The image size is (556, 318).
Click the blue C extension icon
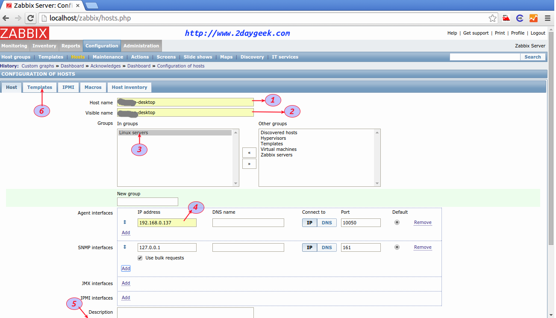pyautogui.click(x=520, y=18)
